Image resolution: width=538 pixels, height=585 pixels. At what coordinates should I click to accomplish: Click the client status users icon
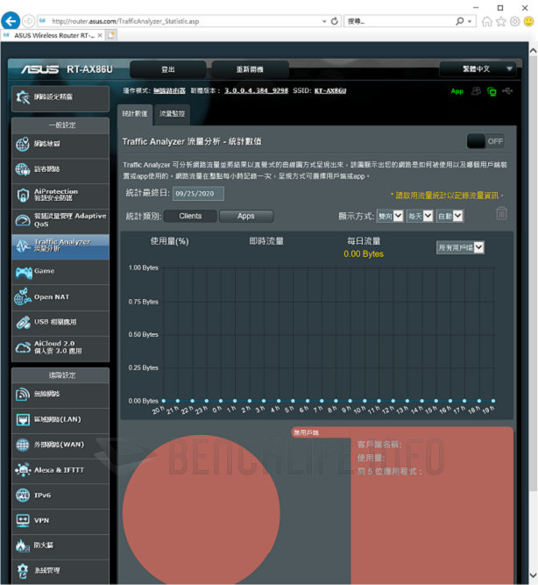coord(476,90)
